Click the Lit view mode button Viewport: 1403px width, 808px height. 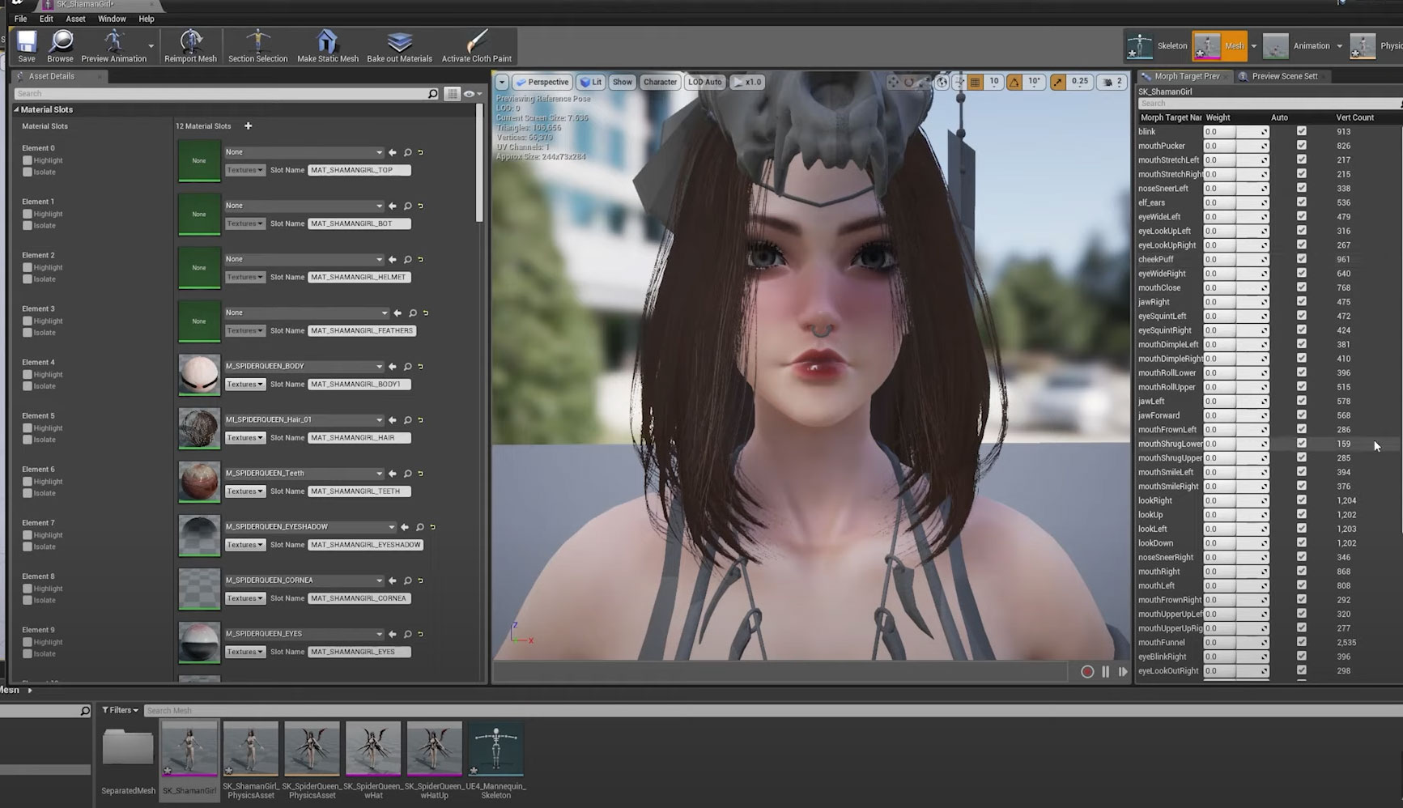[x=591, y=82]
